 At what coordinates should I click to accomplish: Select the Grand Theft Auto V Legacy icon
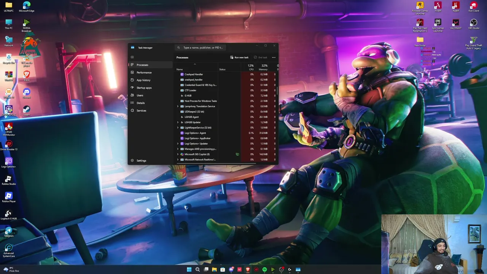click(473, 43)
